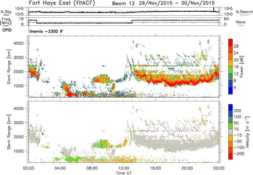Click the 'CPID' row label
The image size is (253, 175).
[x=7, y=30]
